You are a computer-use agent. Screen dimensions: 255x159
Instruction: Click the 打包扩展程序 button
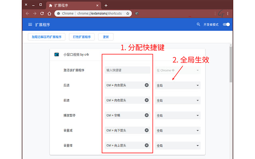click(x=82, y=37)
